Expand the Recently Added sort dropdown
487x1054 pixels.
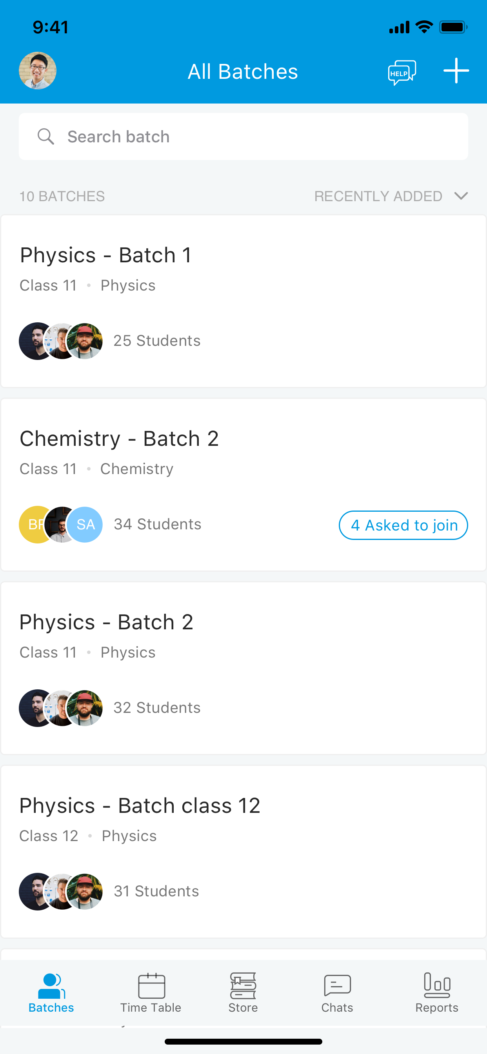(391, 196)
